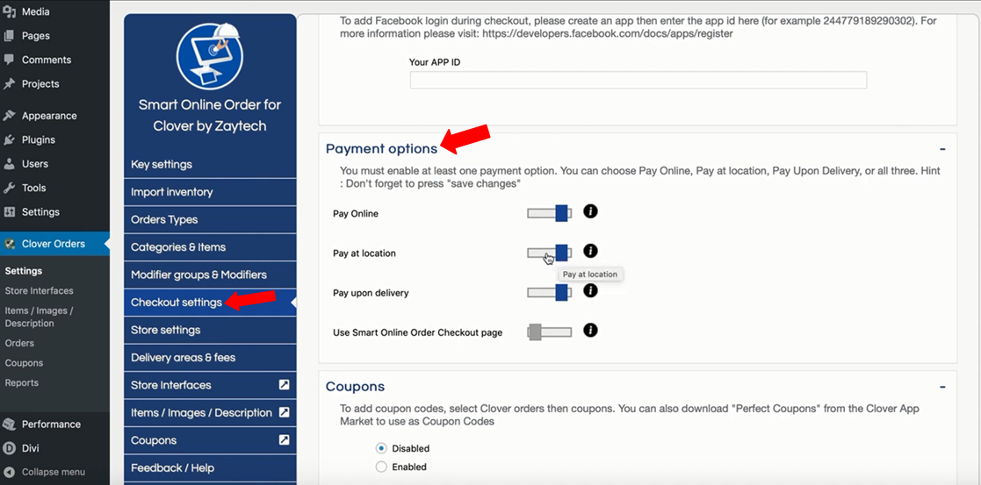
Task: Open Coupons under Clover Orders submenu
Action: tap(24, 363)
